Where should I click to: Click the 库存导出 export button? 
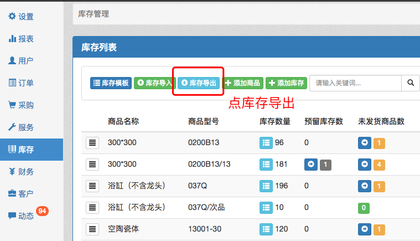[x=199, y=83]
